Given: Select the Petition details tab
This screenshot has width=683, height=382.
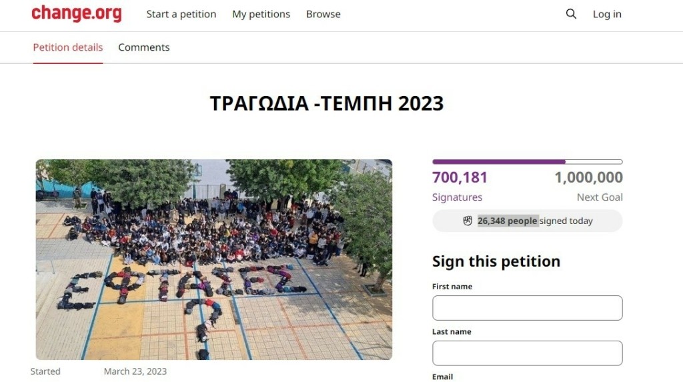Looking at the screenshot, I should pos(68,47).
